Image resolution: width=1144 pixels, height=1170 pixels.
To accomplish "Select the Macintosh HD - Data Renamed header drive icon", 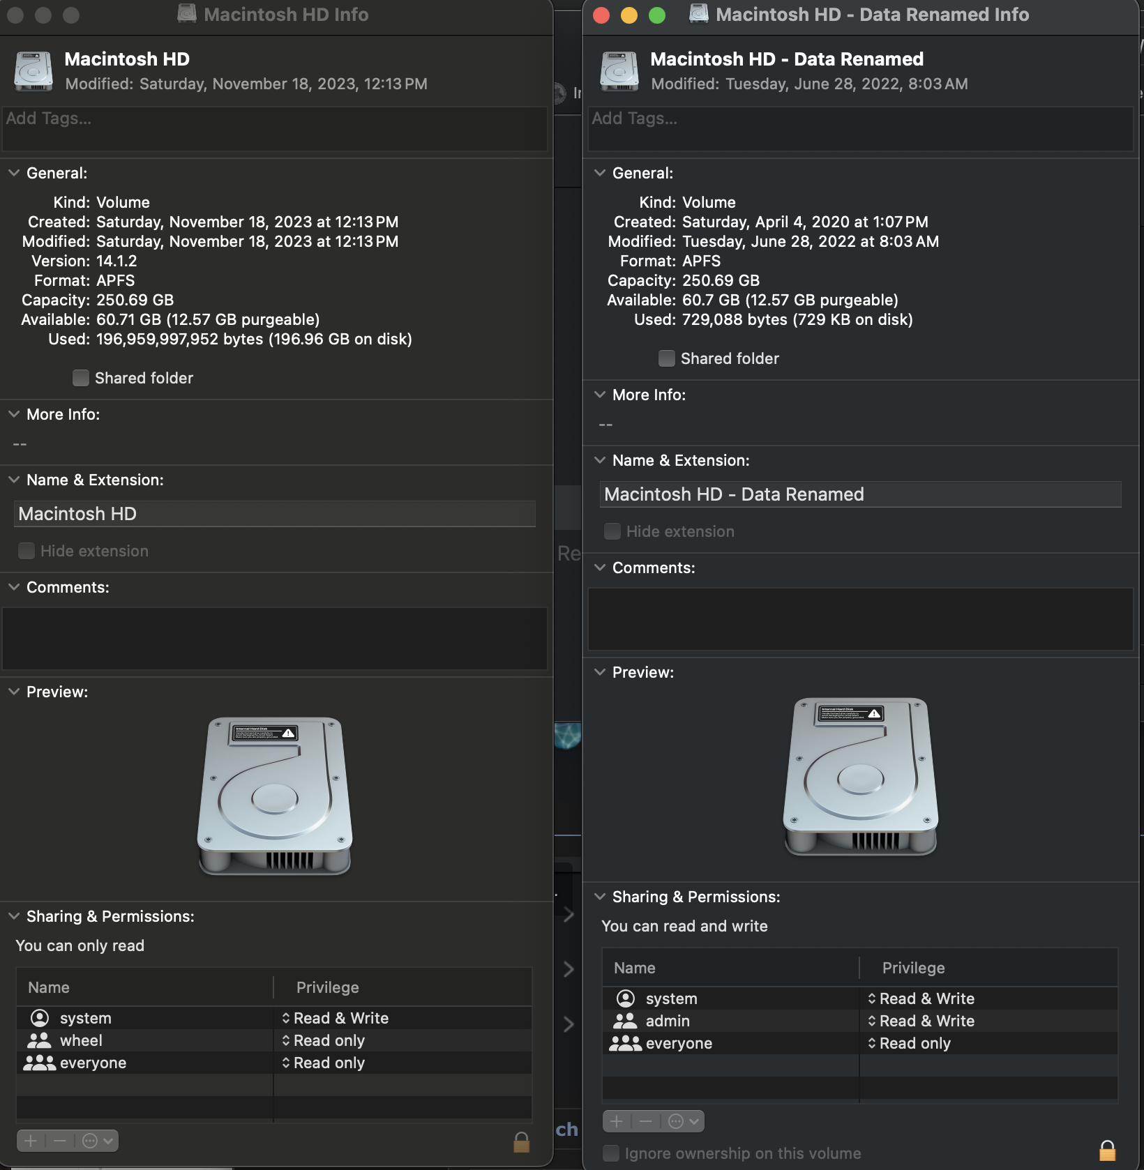I will coord(619,71).
